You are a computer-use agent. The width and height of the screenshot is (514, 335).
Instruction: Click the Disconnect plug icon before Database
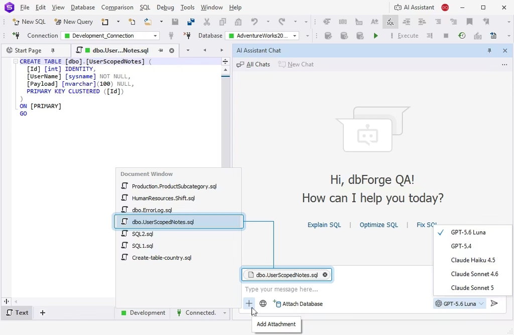click(x=187, y=36)
